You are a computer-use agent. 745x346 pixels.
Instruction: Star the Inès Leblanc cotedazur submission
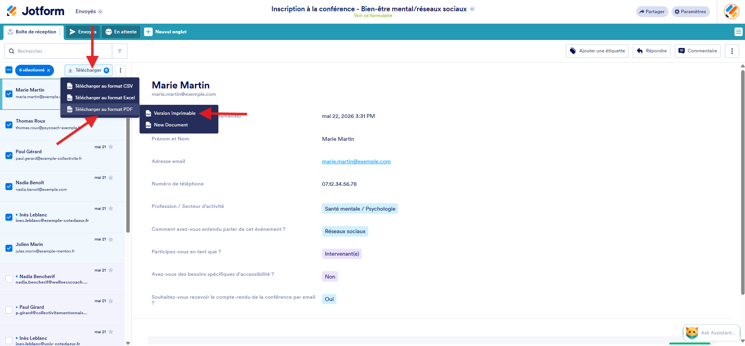point(111,208)
